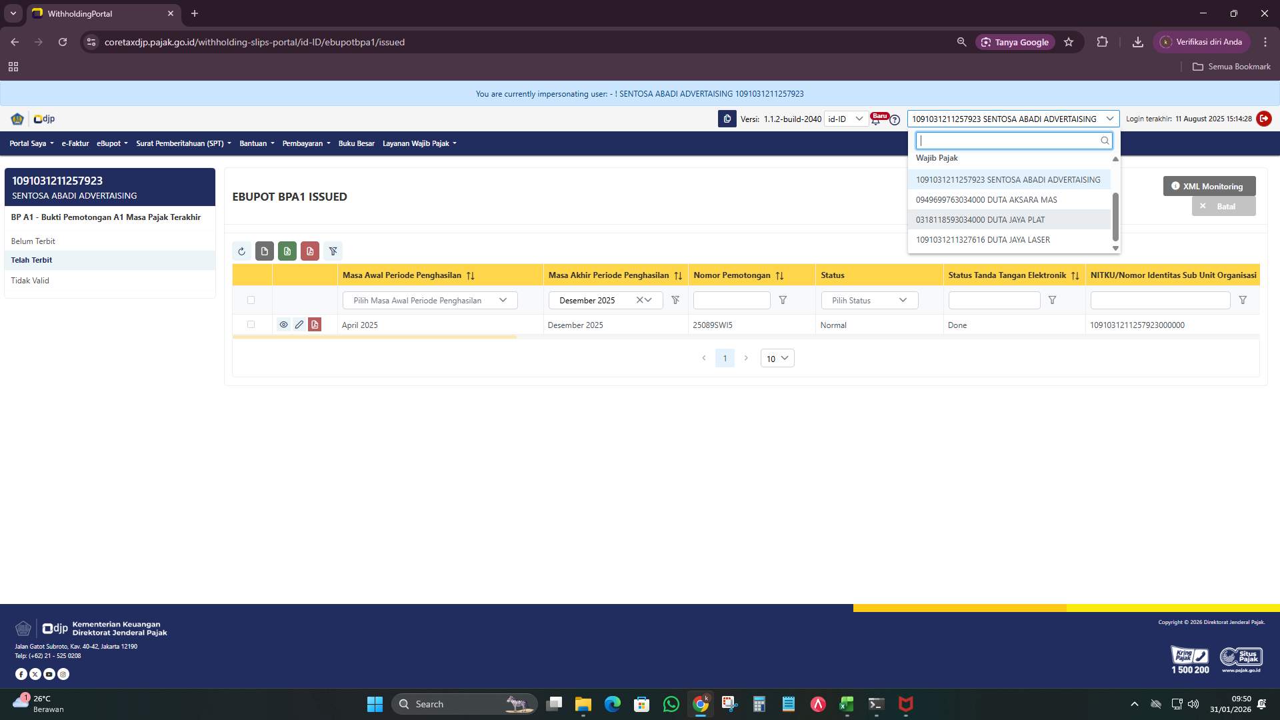Viewport: 1280px width, 720px height.
Task: Edit the April 2025 withholding slip
Action: coord(299,325)
